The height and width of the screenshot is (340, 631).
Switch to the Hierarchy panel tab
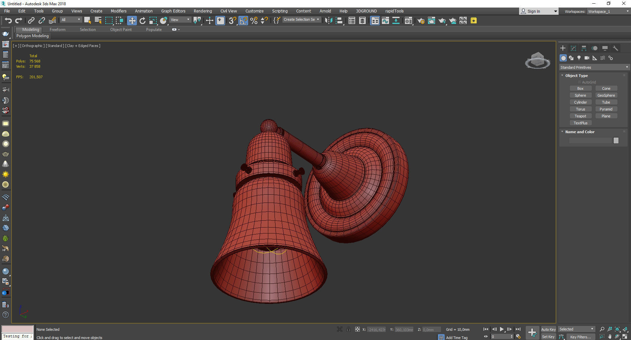pos(584,48)
